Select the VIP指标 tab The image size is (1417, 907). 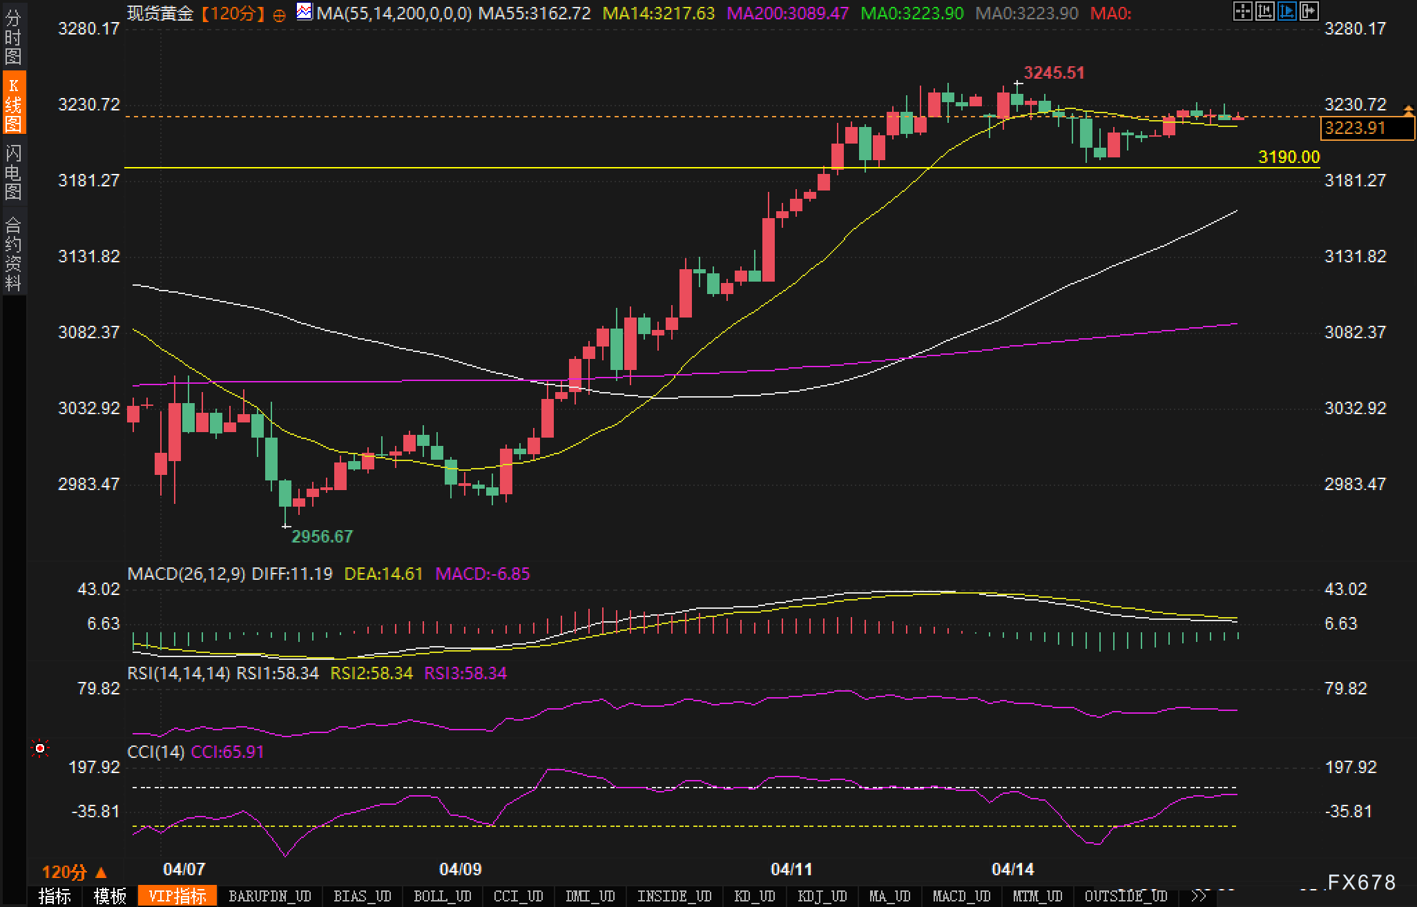pyautogui.click(x=177, y=896)
